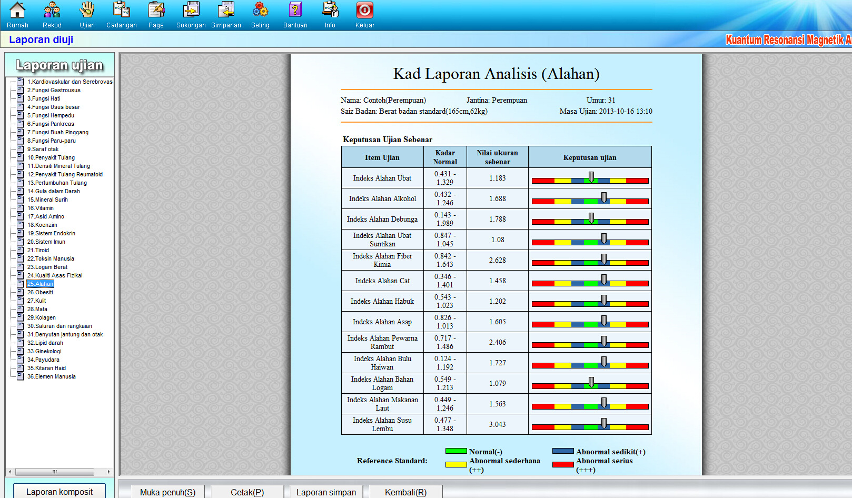Screen dimensions: 852x498
Task: Click the green Normal(-) legend swatch
Action: [456, 451]
